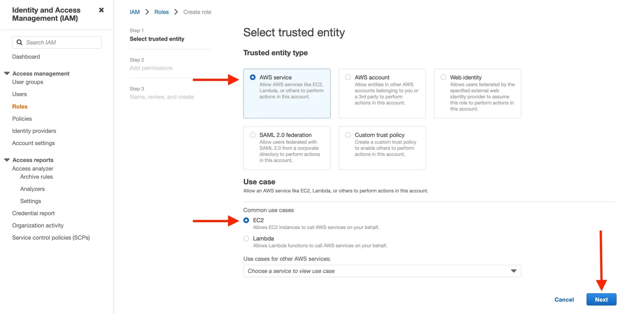This screenshot has height=314, width=626.
Task: Focus the Search IAM field
Action: coord(61,42)
